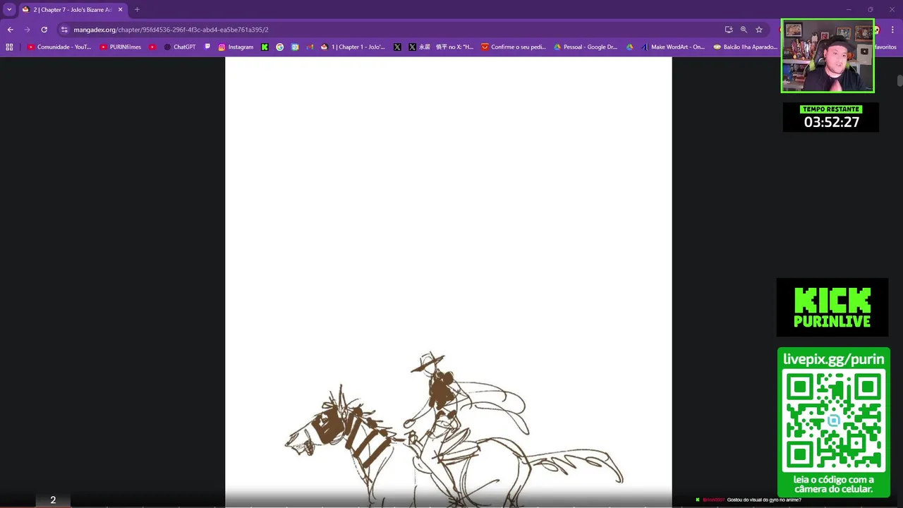Open the Instagram bookmark
The height and width of the screenshot is (508, 903).
(x=236, y=47)
